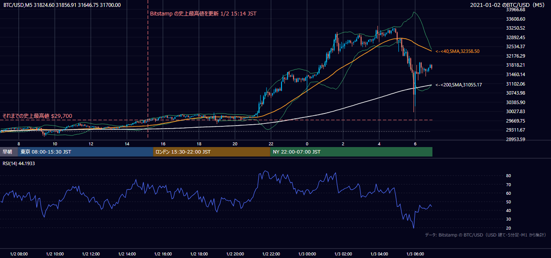Click the 40,SMA,32358.50 label
551x258 pixels.
click(457, 51)
